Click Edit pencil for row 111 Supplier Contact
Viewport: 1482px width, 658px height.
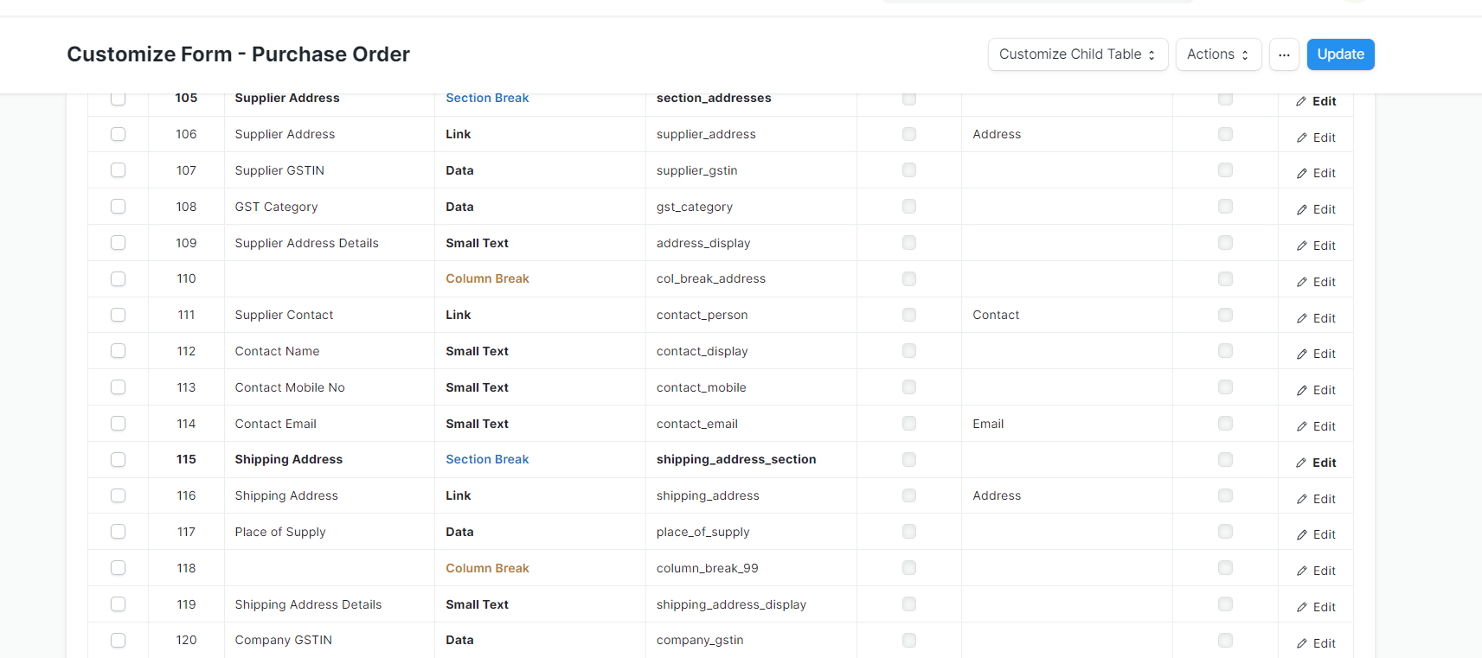(x=1315, y=318)
